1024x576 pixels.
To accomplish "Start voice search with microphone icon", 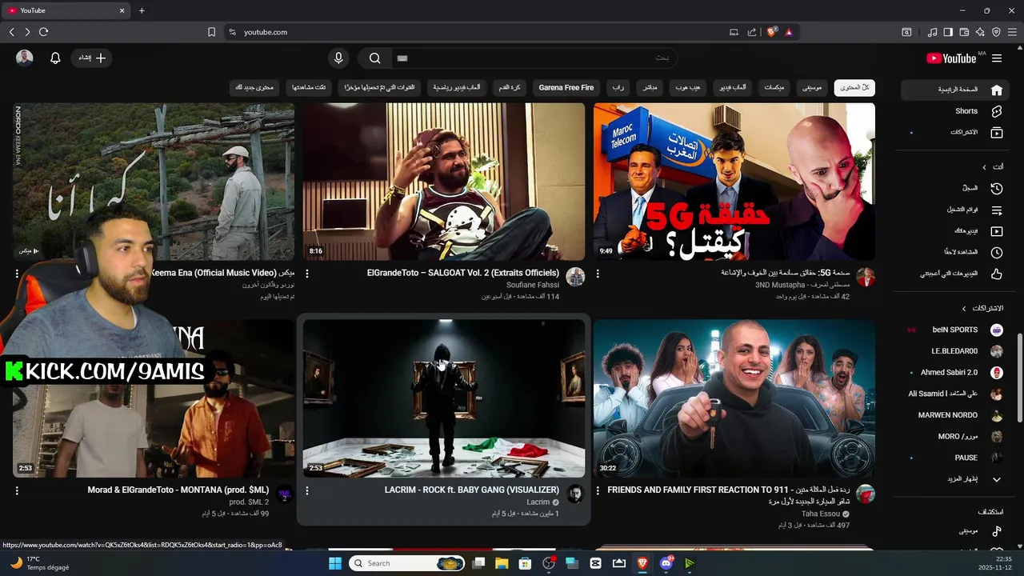I will point(338,58).
